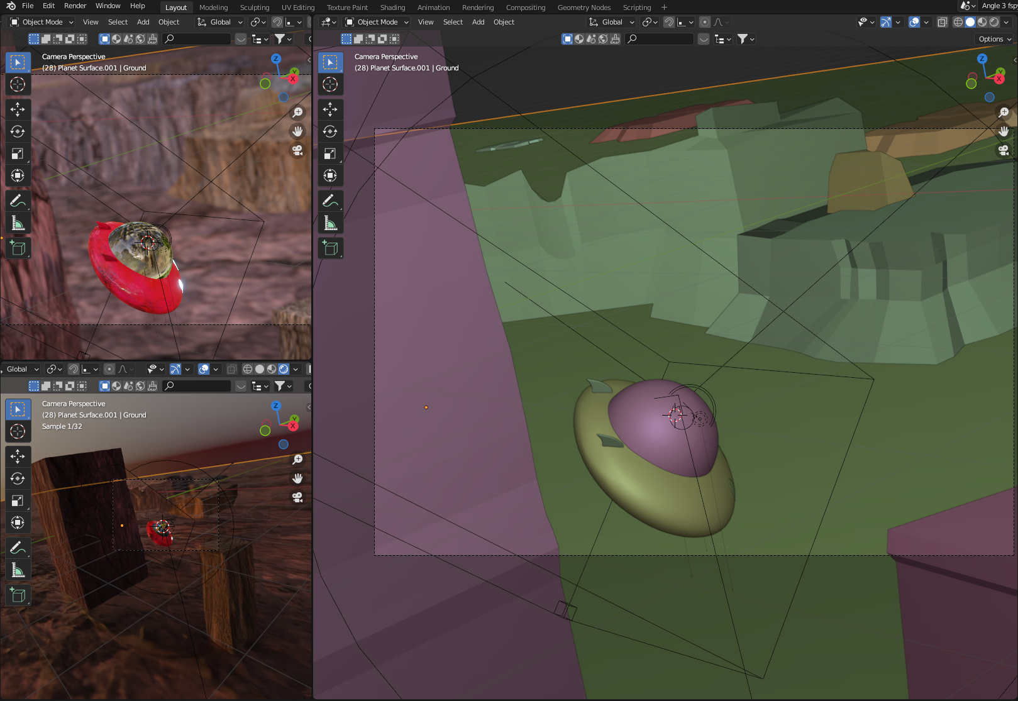
Task: Expand the Options dropdown in main viewport
Action: (995, 39)
